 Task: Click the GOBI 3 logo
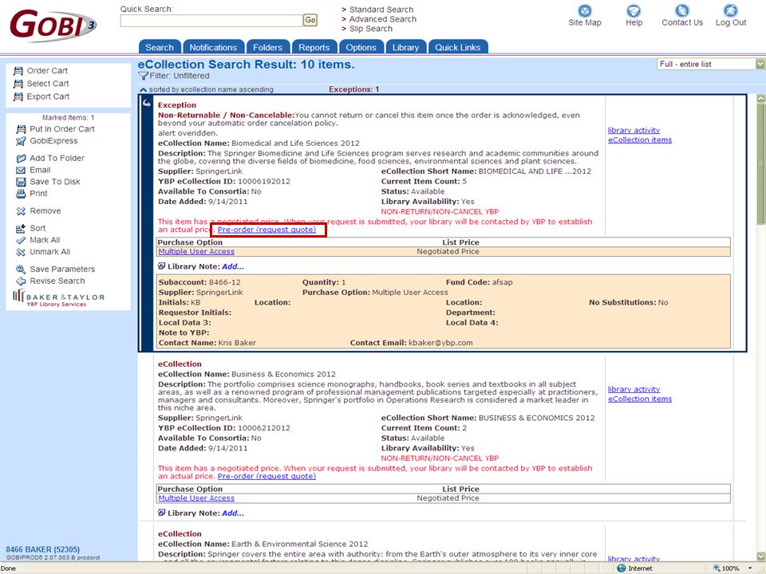point(53,25)
